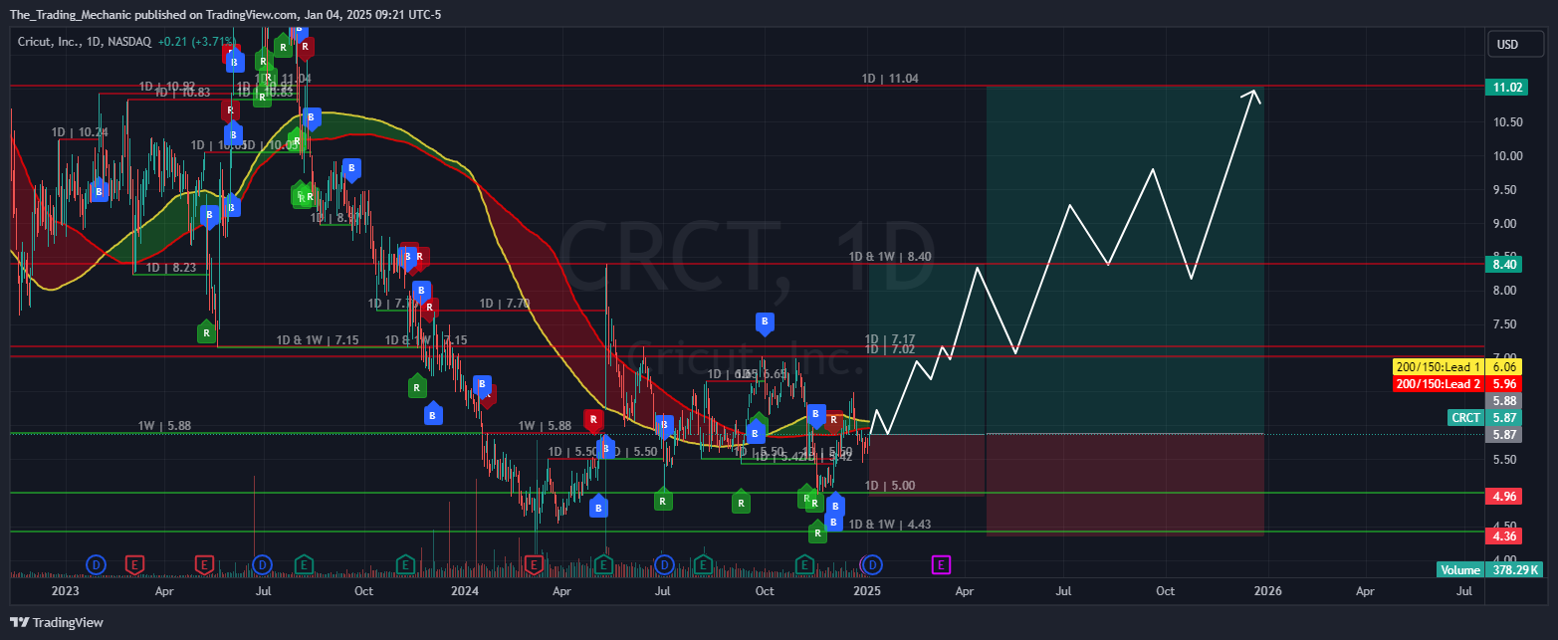
Task: Click the magenta upcoming earnings E marker
Action: (x=941, y=565)
